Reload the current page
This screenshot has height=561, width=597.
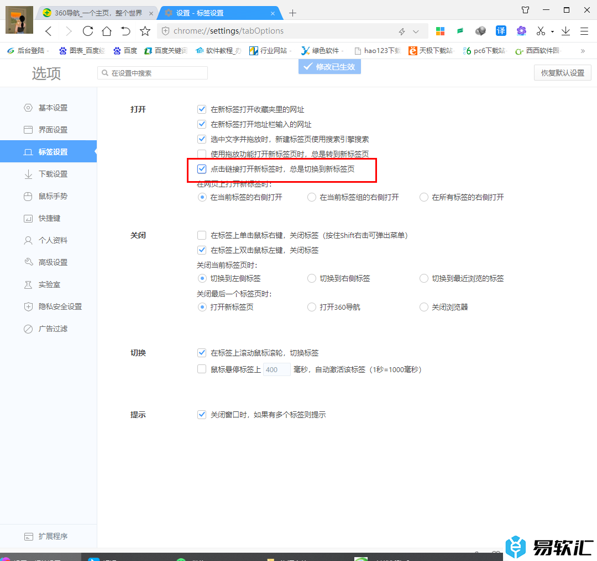tap(88, 31)
